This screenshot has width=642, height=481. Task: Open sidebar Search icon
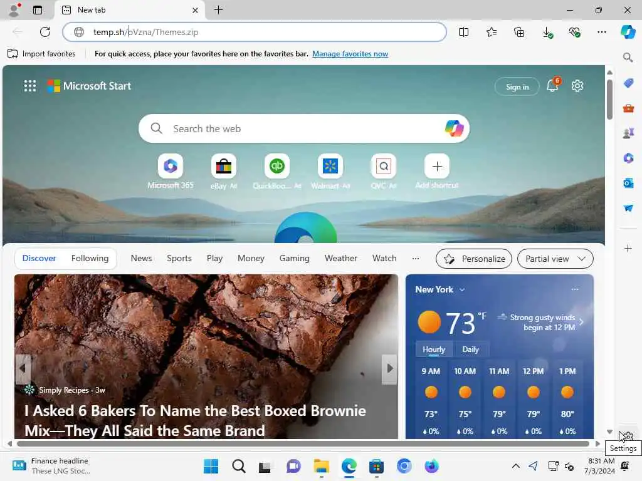[x=628, y=57]
